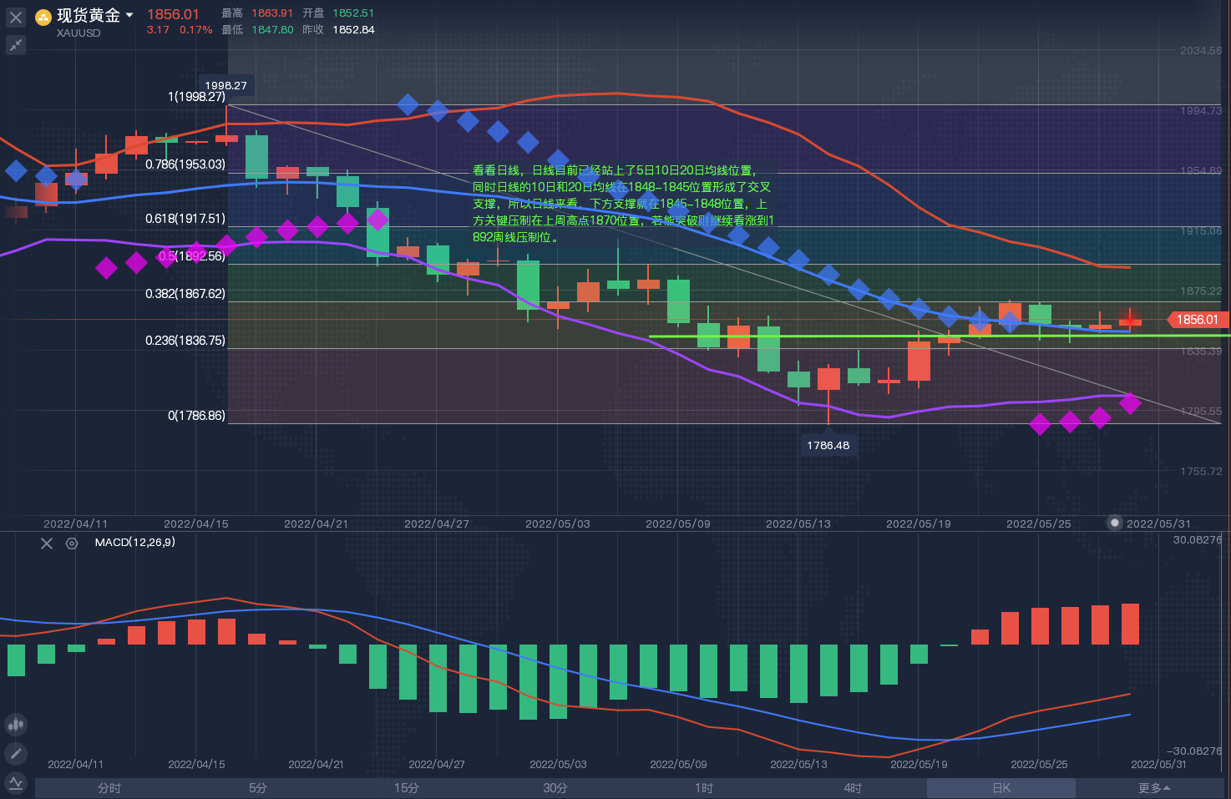Switch to 4时 timeframe
The width and height of the screenshot is (1231, 799).
853,788
